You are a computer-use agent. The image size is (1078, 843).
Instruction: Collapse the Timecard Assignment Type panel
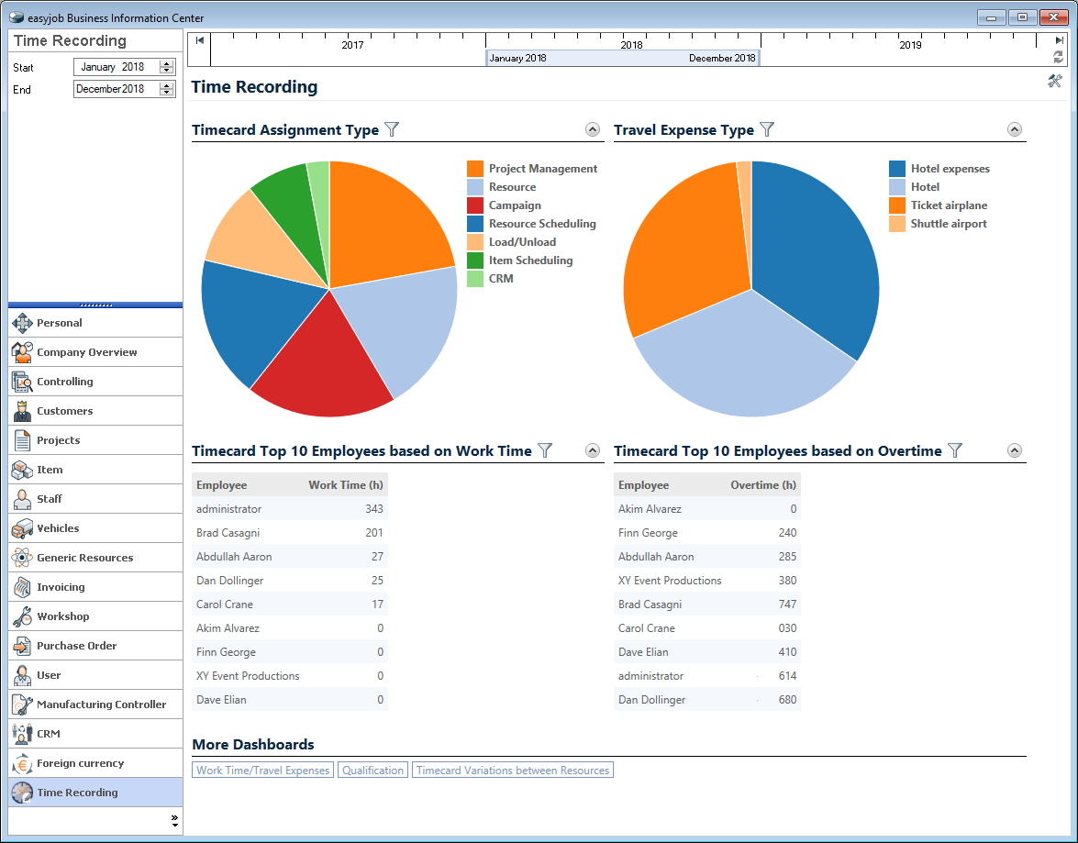(592, 129)
